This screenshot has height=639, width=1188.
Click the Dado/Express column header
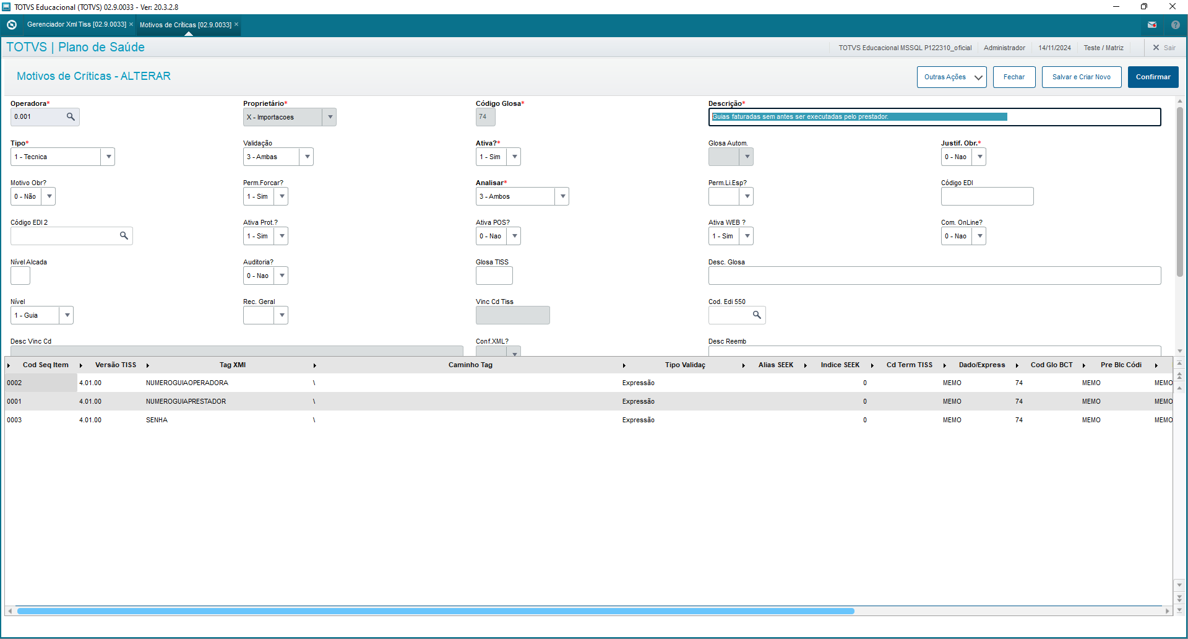point(982,365)
